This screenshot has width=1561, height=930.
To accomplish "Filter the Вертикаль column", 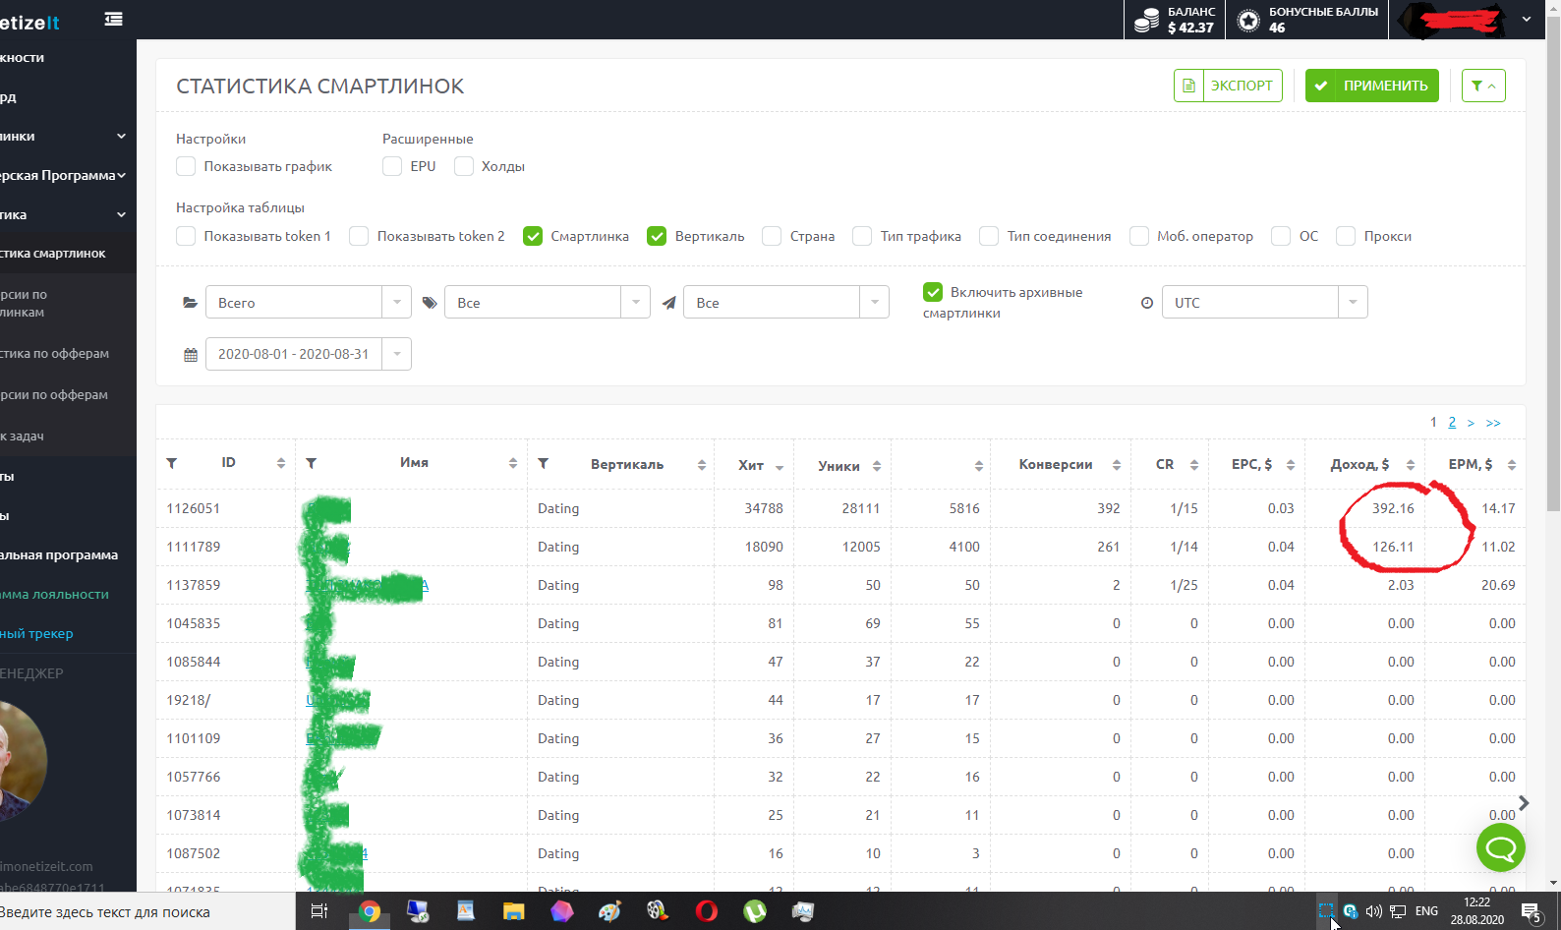I will (x=544, y=463).
